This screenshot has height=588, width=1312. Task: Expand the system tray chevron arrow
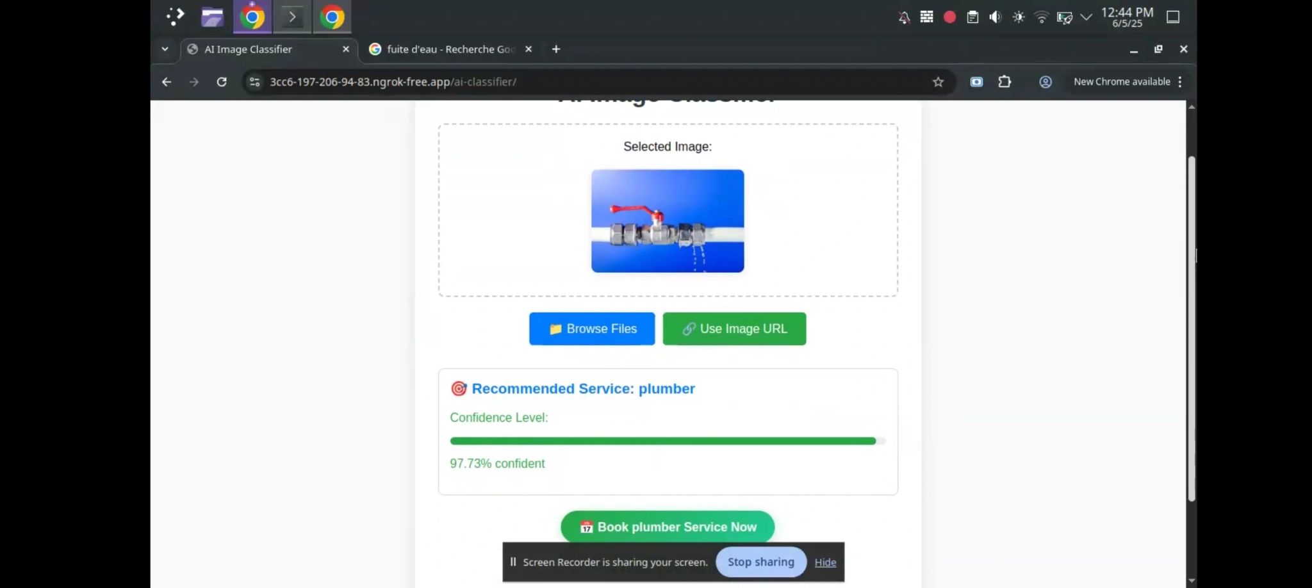pyautogui.click(x=1086, y=17)
